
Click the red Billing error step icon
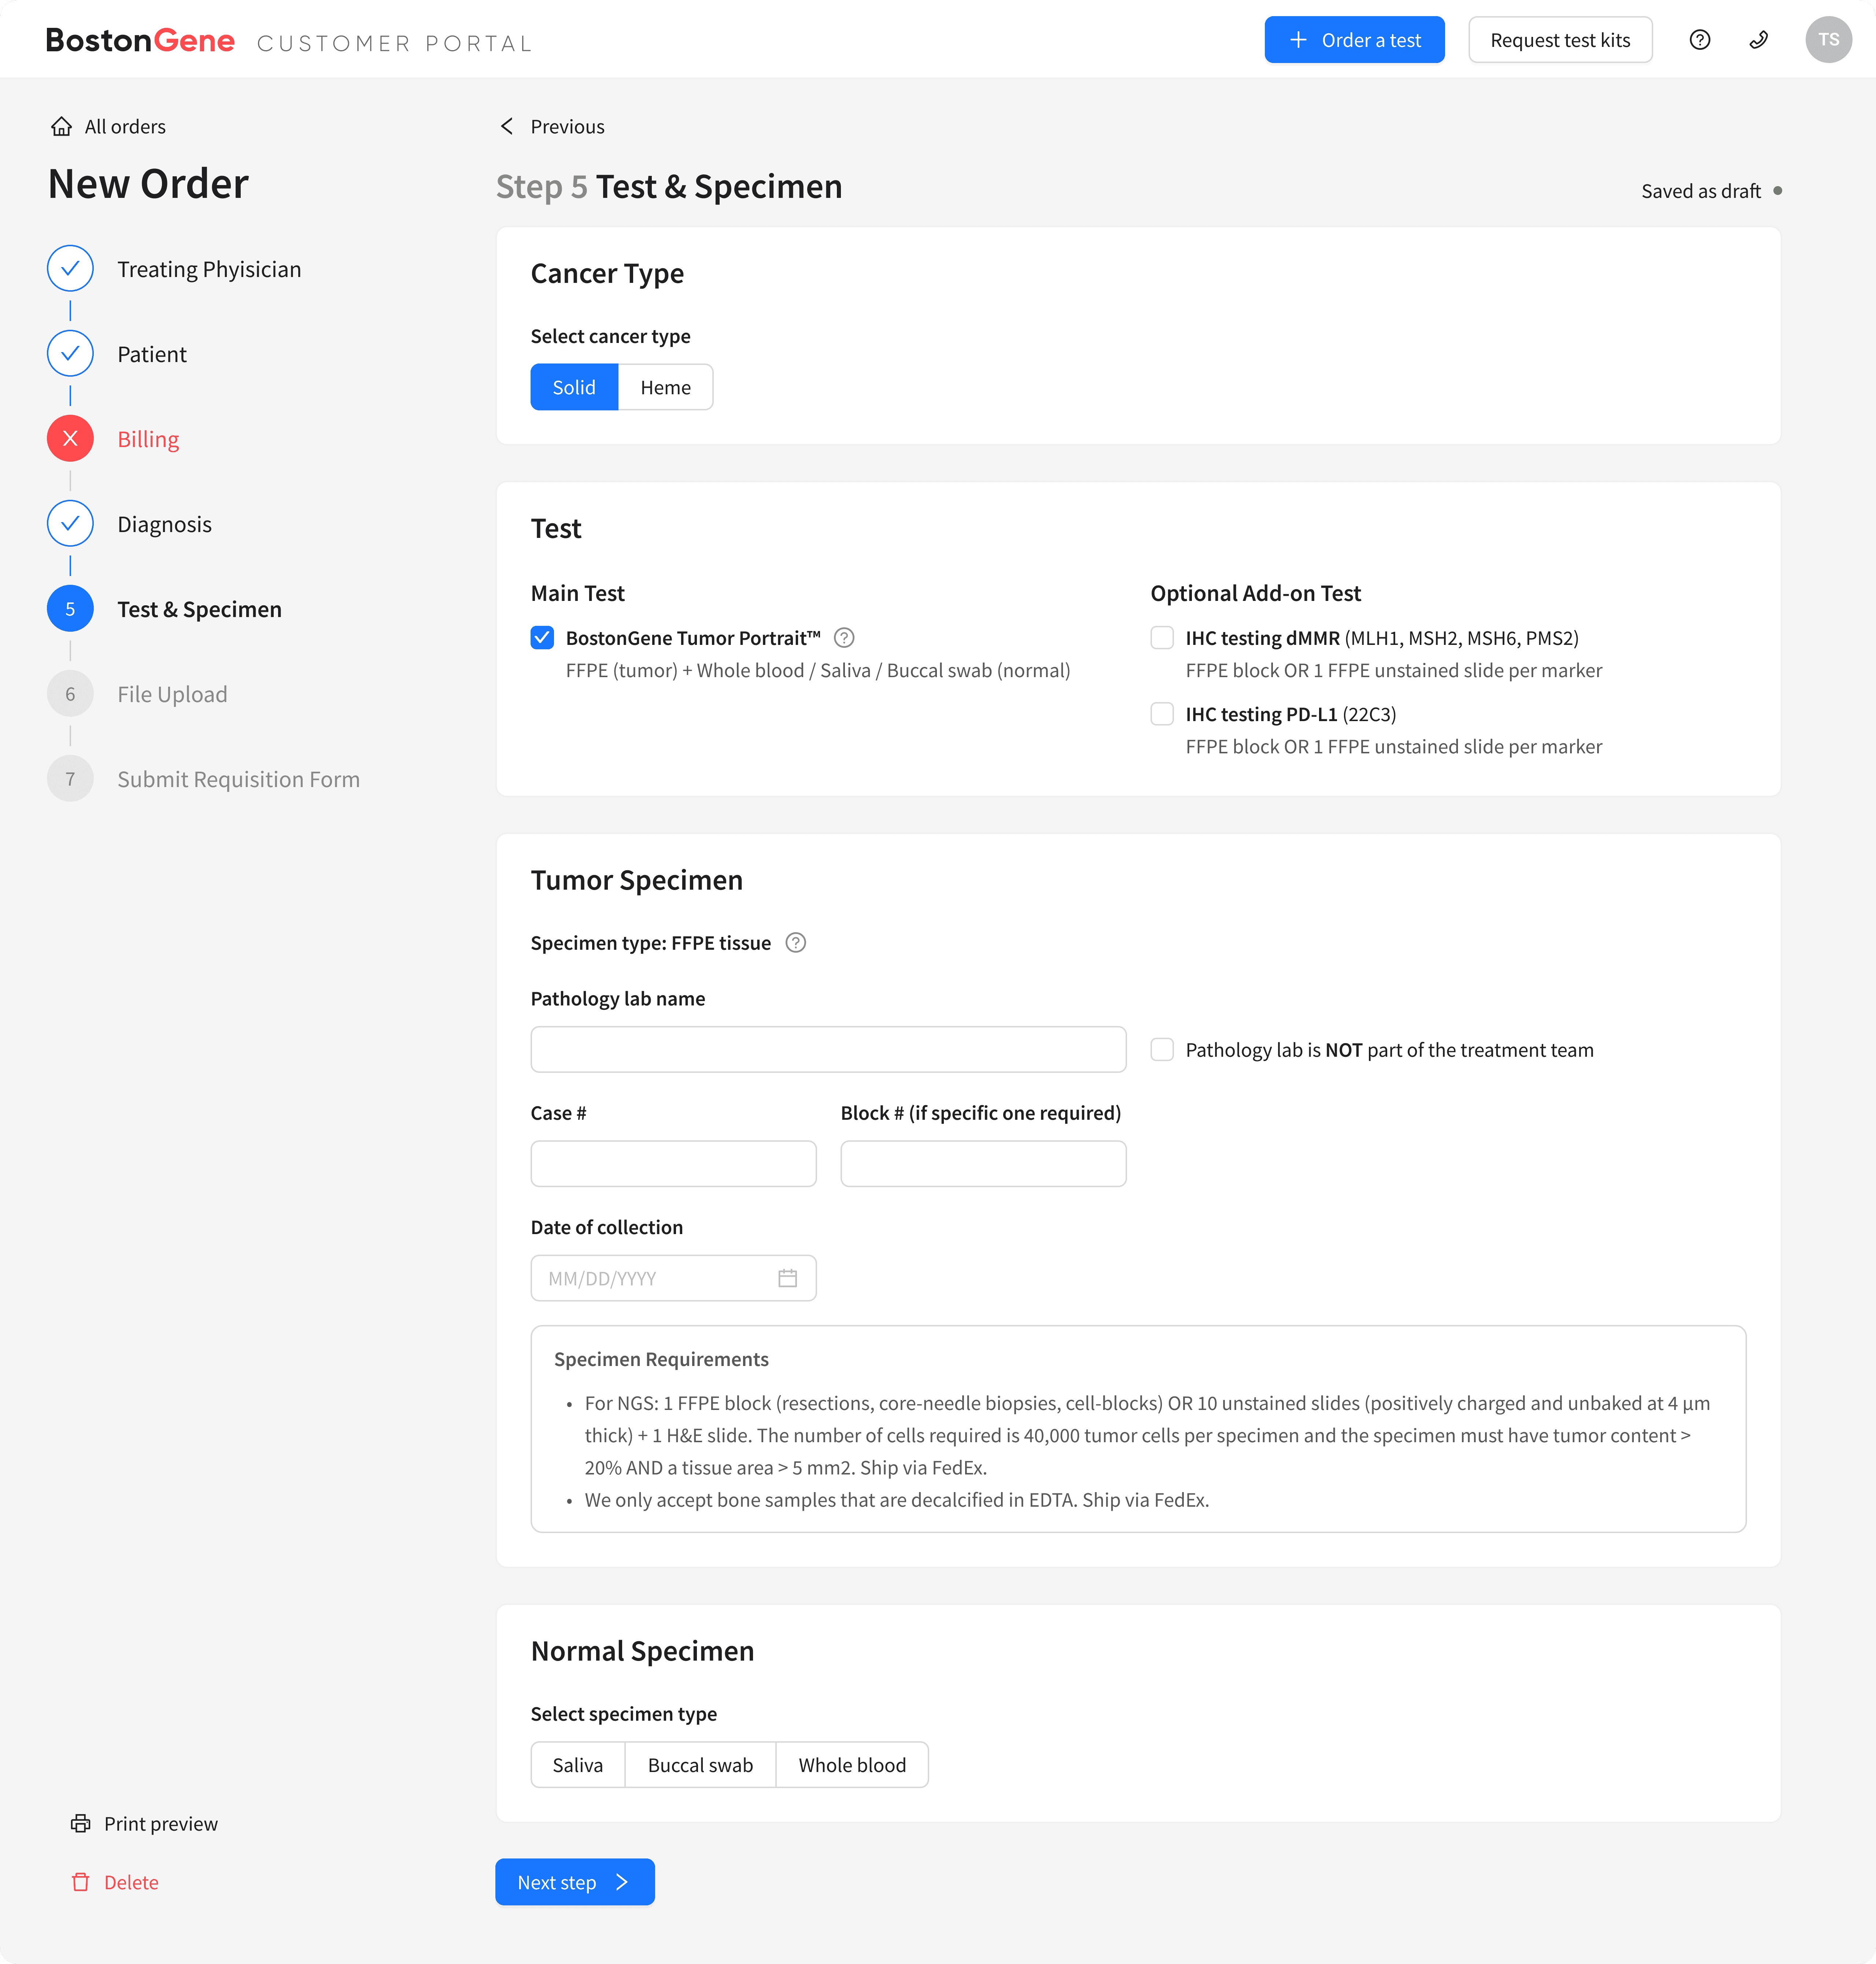[70, 439]
